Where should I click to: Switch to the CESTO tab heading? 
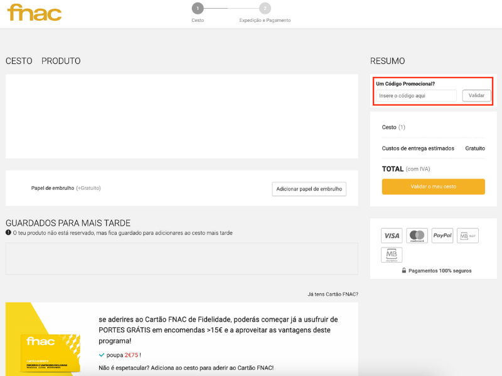19,61
